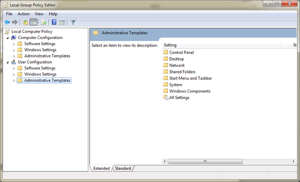Open the File menu
300x182 pixels.
[x=9, y=14]
